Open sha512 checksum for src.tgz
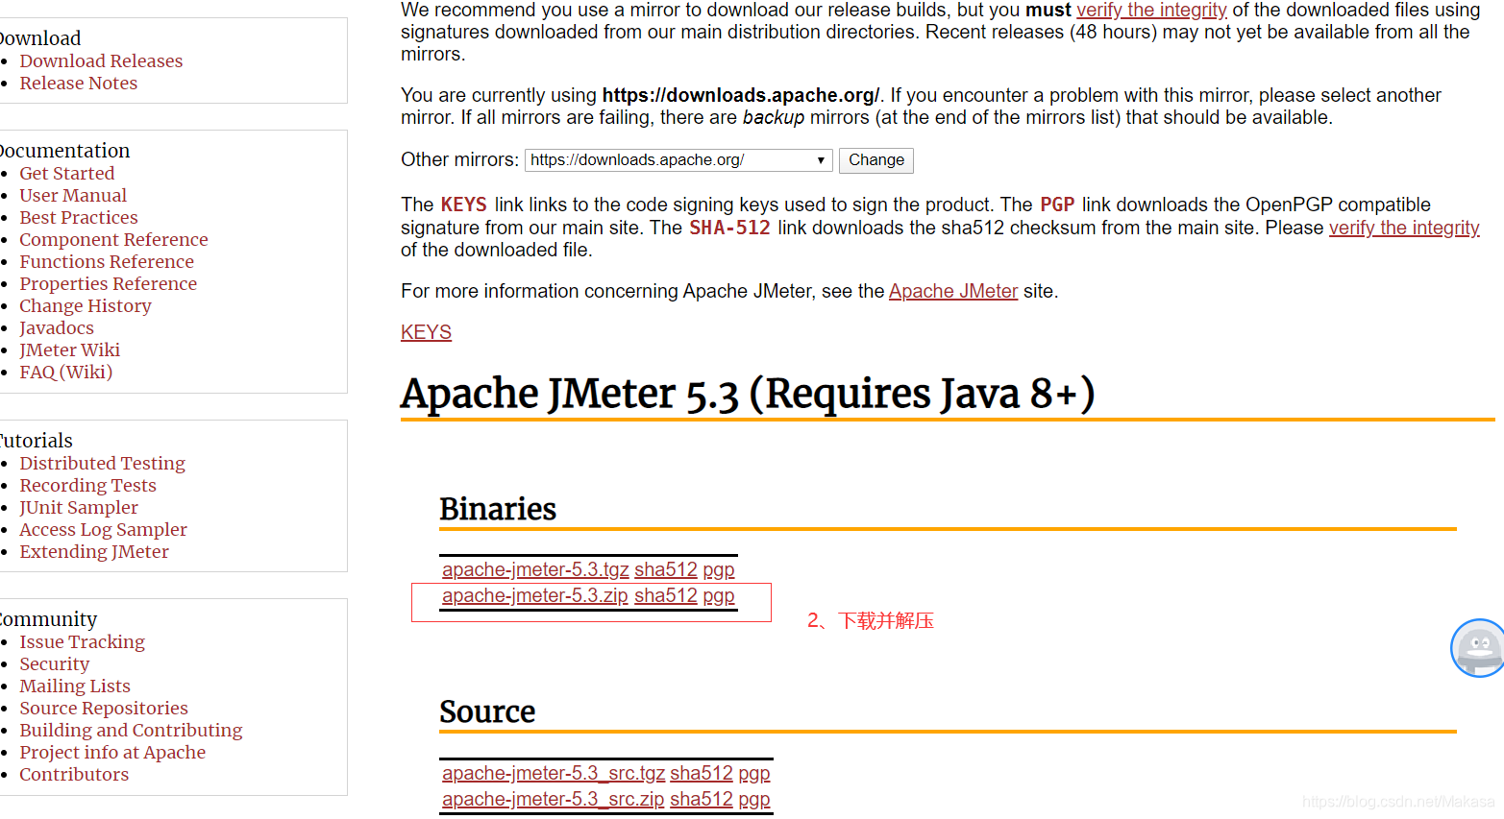This screenshot has height=819, width=1504. point(702,773)
